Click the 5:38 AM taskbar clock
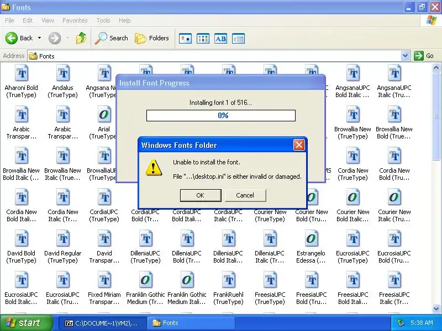The width and height of the screenshot is (442, 331). pyautogui.click(x=422, y=323)
